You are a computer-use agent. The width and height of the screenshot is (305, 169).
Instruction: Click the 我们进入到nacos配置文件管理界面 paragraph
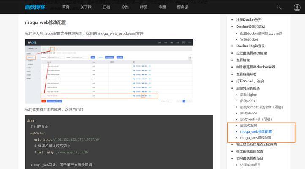point(84,33)
